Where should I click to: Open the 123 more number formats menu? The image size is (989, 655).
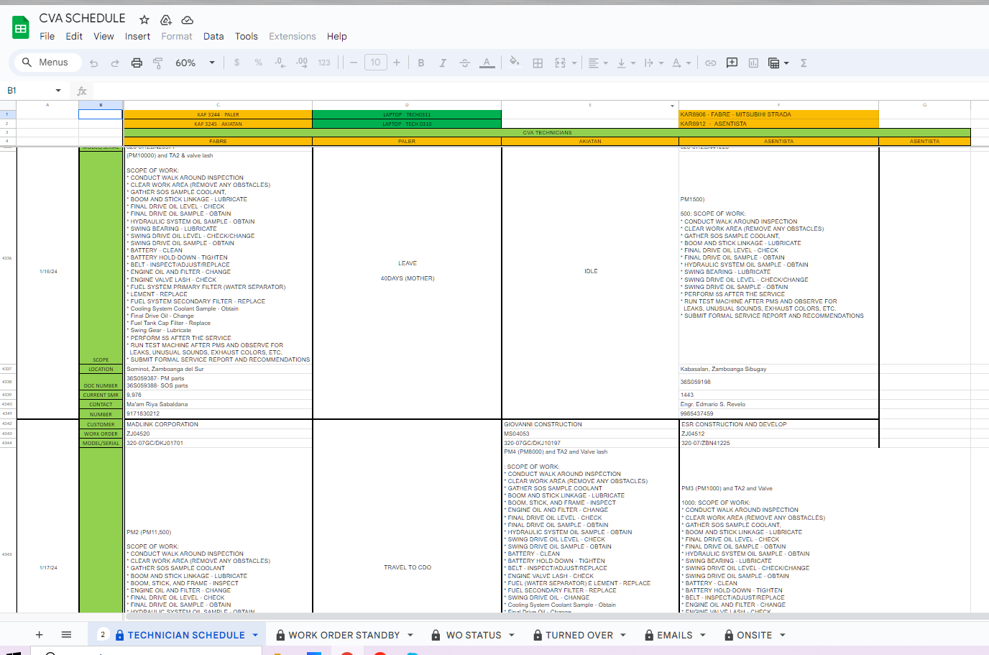coord(324,63)
